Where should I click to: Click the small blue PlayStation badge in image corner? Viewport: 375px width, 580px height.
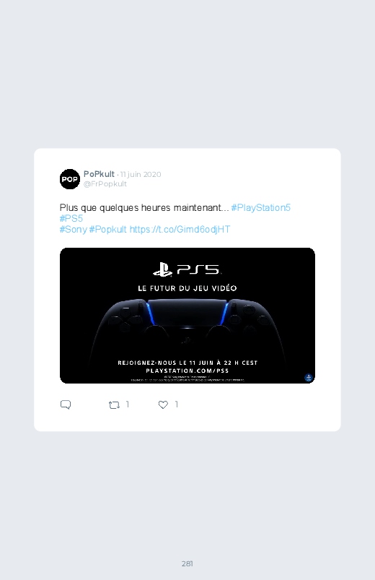[309, 377]
